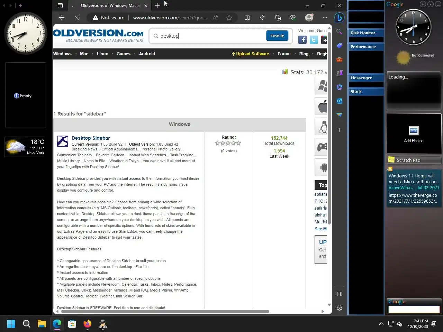Click the Desktop Sidebar program logo
Viewport: 443px width, 332px height.
pos(63,141)
